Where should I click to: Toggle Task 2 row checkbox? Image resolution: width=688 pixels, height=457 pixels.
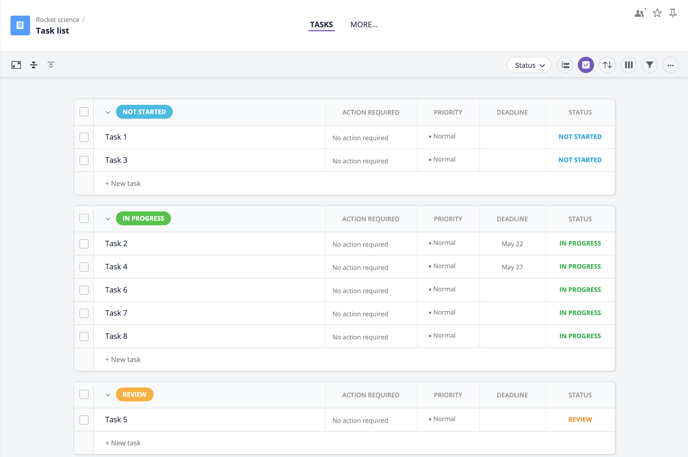(84, 243)
